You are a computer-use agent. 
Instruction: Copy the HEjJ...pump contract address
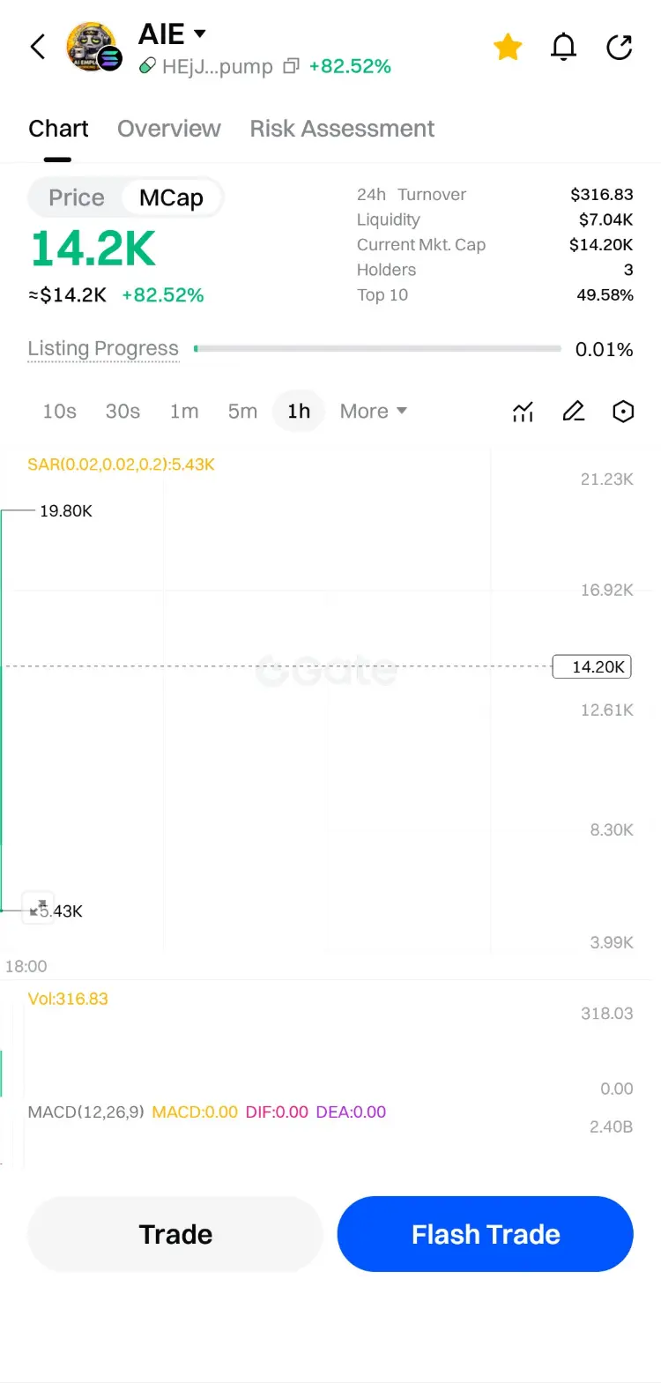point(291,67)
